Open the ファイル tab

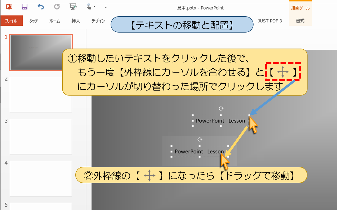[x=11, y=21]
